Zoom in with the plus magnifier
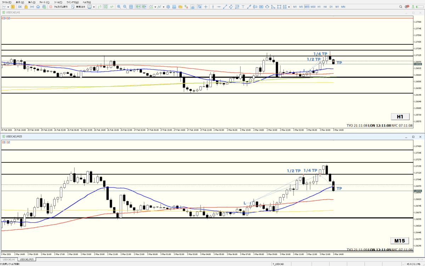 pyautogui.click(x=119, y=7)
